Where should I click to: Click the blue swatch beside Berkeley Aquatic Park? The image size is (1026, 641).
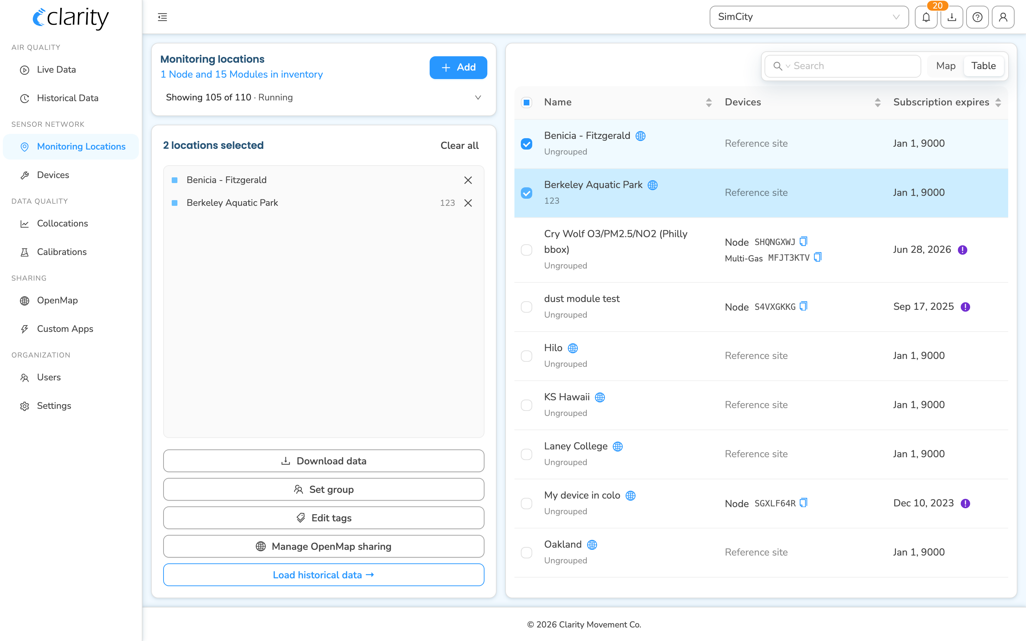174,203
